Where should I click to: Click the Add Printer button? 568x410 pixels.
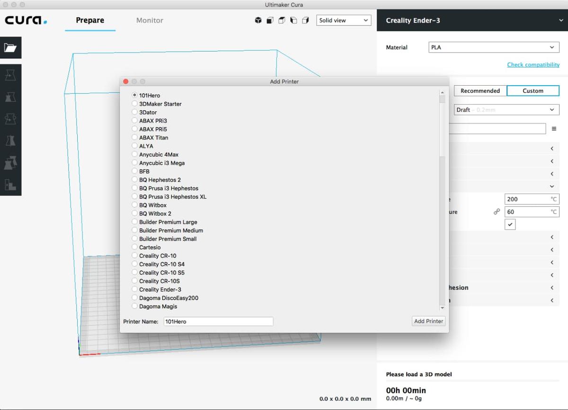[429, 321]
